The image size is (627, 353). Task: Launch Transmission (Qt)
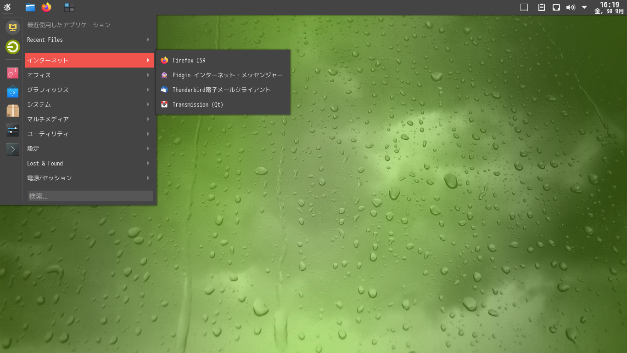pyautogui.click(x=223, y=104)
